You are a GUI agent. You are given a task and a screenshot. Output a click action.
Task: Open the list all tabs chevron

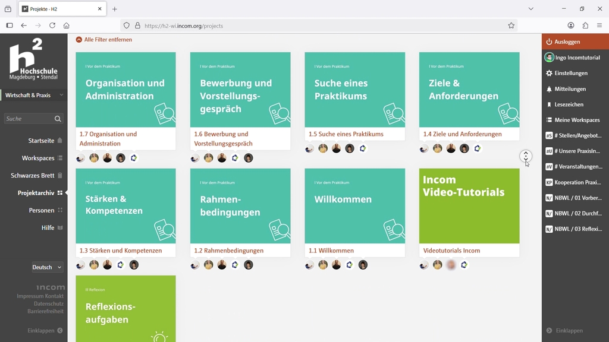tap(530, 9)
